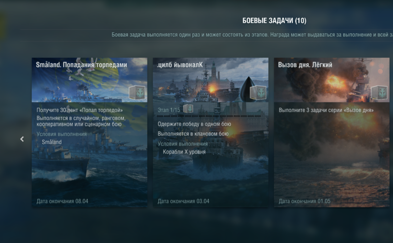Open the Вызов дня. Лёгкий mission card
Viewport: 393px width, 243px height.
coord(332,132)
